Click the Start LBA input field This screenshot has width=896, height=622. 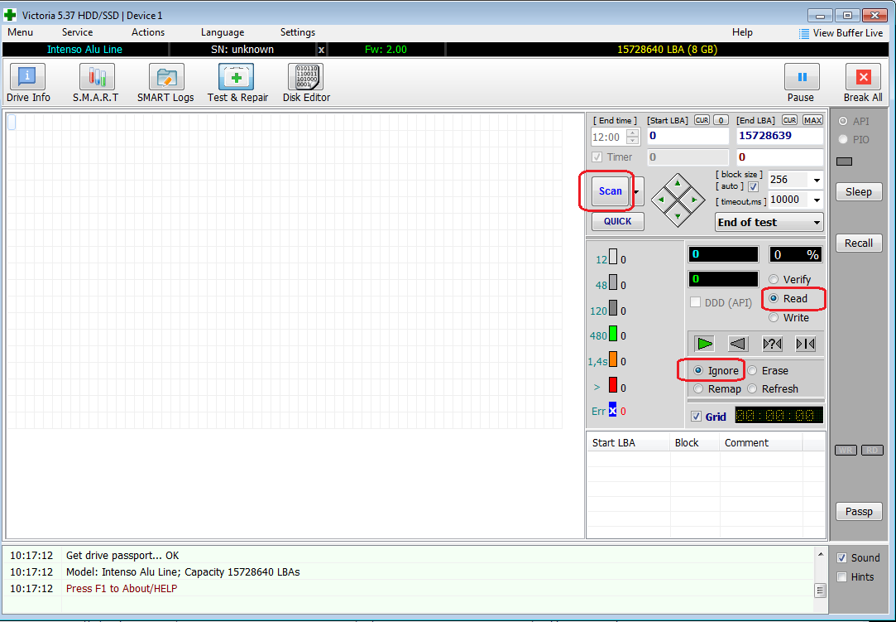(687, 136)
